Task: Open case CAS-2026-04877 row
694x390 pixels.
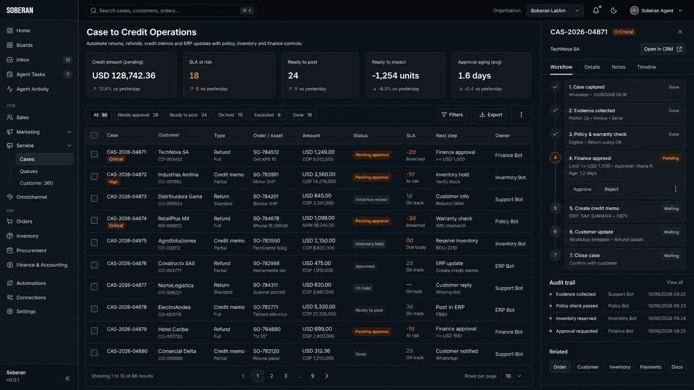Action: (309, 288)
